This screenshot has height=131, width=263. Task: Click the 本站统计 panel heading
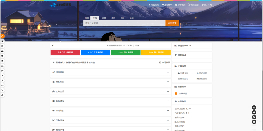click(182, 101)
